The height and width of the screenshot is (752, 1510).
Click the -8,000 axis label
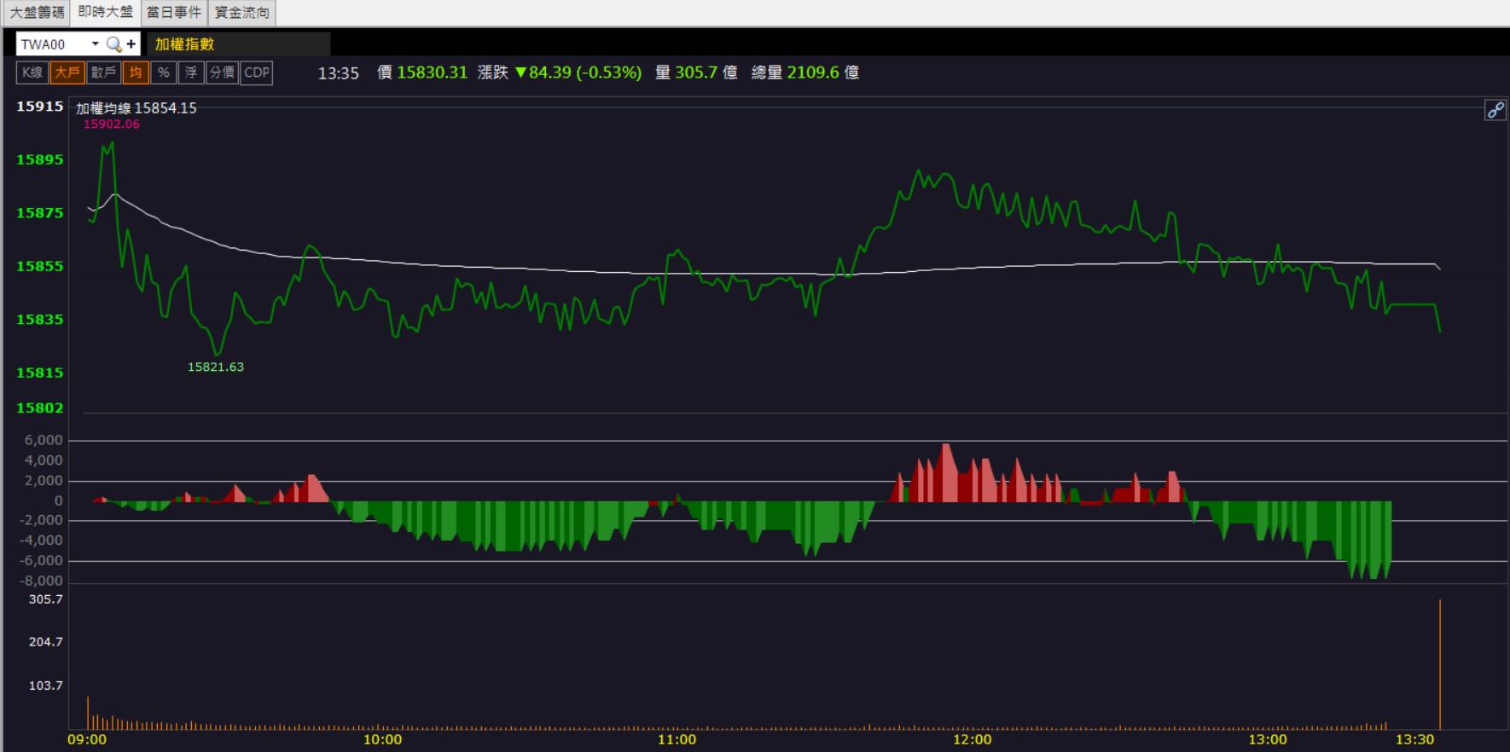tap(39, 581)
